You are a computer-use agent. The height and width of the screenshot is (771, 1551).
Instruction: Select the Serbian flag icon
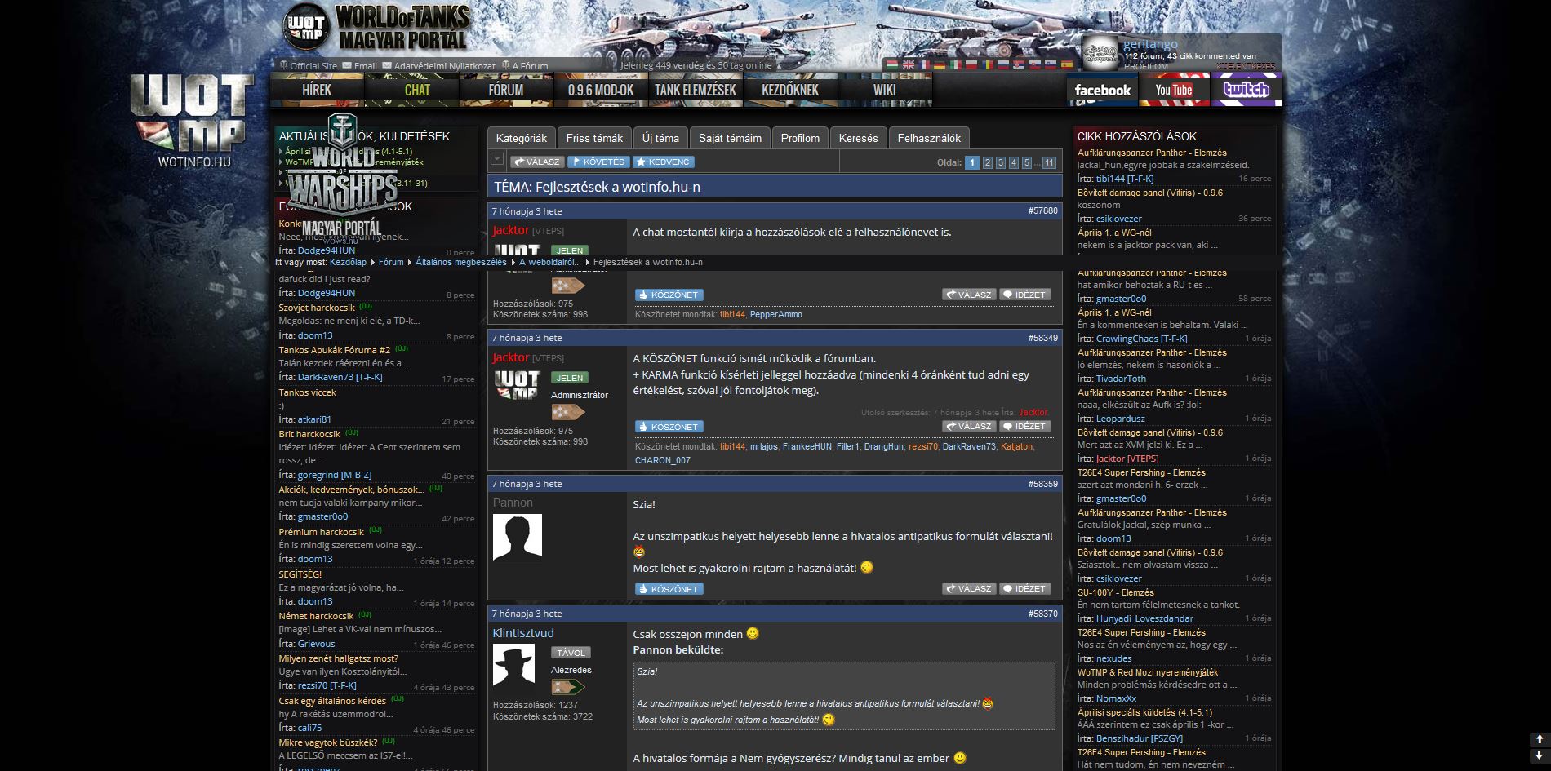pos(1019,64)
